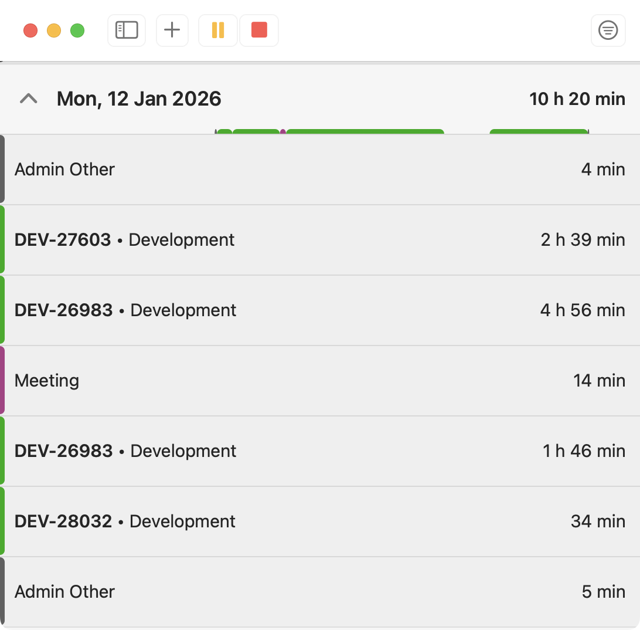
Task: Stop the current timer with the red square
Action: tap(258, 30)
